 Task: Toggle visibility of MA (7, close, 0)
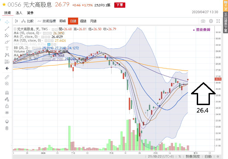tap(42, 37)
